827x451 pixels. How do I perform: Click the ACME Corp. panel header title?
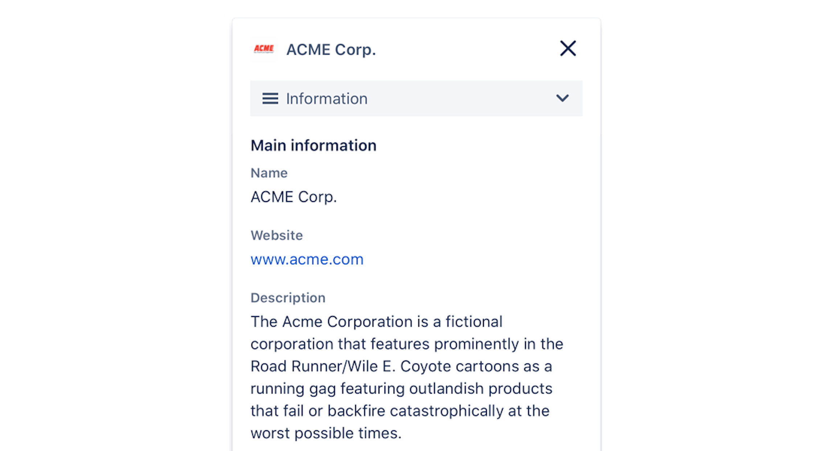click(x=331, y=50)
